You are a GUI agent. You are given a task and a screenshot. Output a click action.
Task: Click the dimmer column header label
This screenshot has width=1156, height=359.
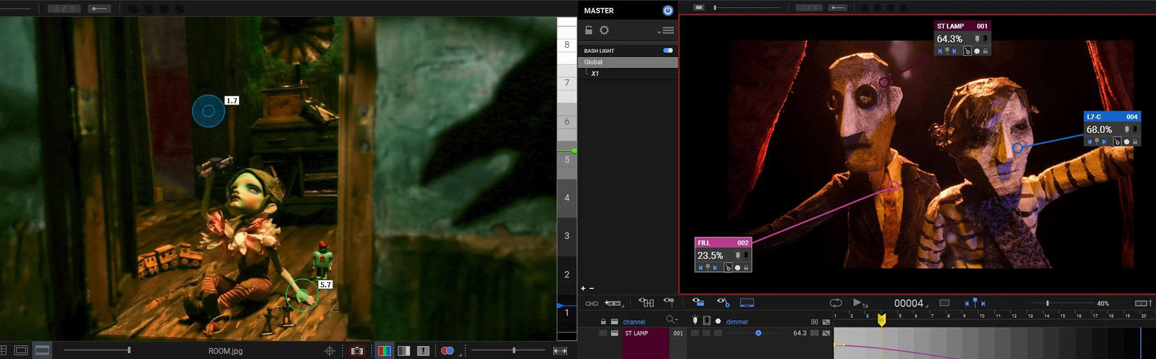tap(737, 322)
